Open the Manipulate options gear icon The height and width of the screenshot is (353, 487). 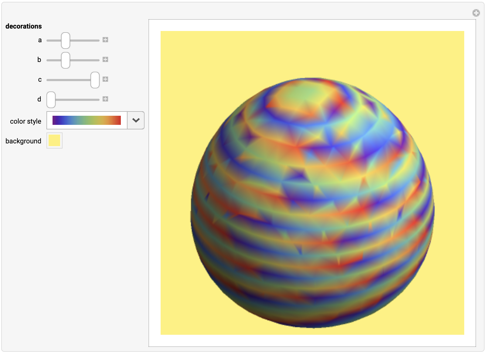tap(477, 13)
